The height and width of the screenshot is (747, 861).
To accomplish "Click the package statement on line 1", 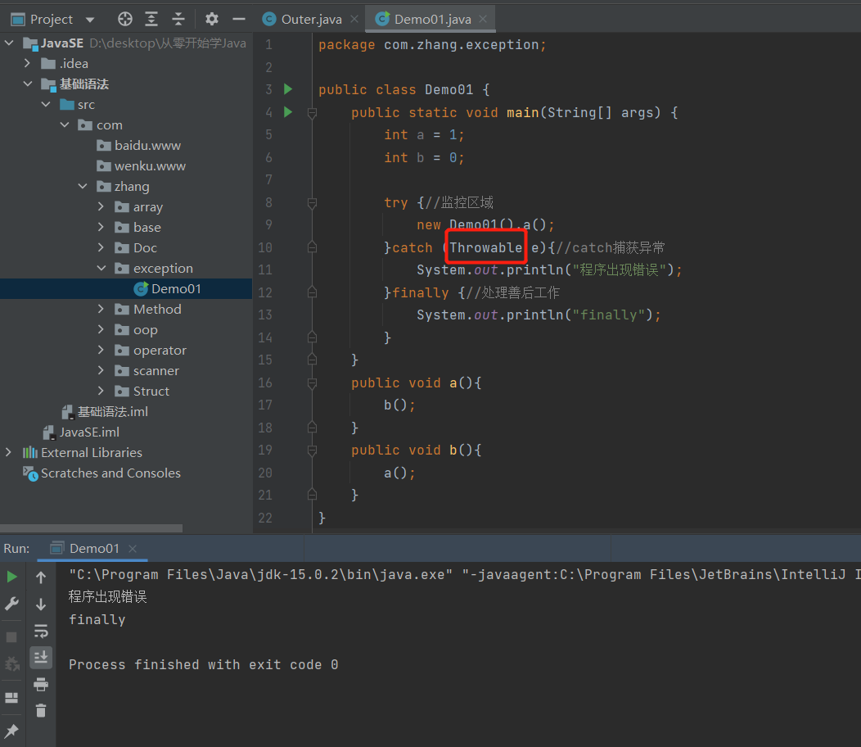I will tap(432, 44).
